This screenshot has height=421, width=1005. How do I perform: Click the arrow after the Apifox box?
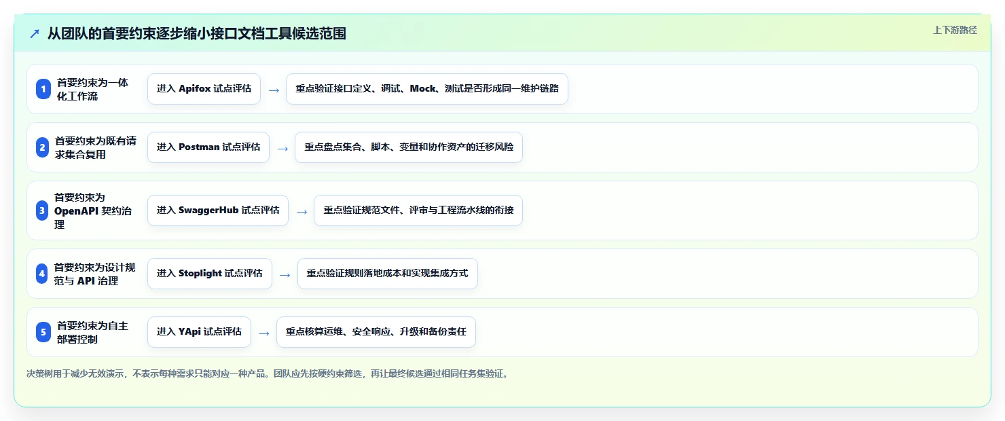274,90
